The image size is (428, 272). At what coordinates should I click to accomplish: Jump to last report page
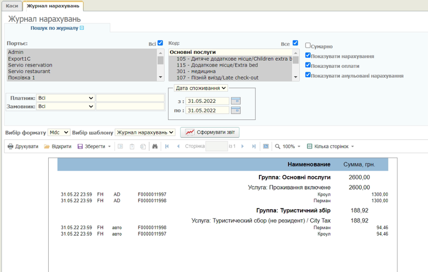(254, 146)
